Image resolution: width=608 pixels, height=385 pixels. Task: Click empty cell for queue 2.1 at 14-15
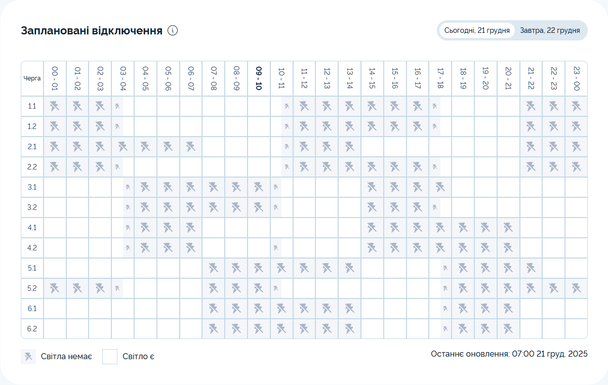(x=372, y=147)
